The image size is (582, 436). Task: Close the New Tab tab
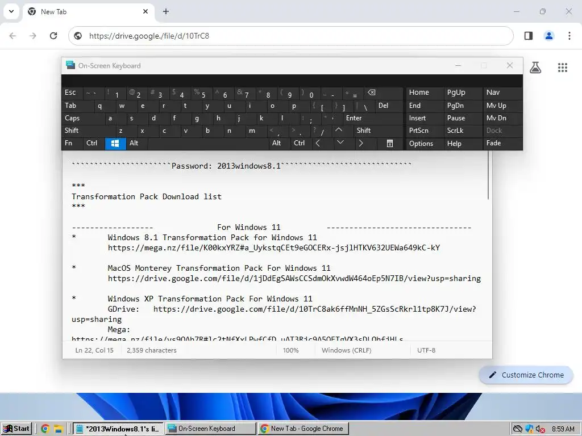point(145,11)
